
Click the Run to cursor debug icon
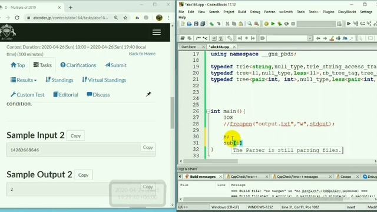(x=356, y=24)
